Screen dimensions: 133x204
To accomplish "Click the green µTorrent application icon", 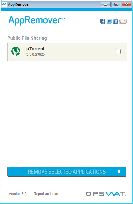I will (16, 51).
